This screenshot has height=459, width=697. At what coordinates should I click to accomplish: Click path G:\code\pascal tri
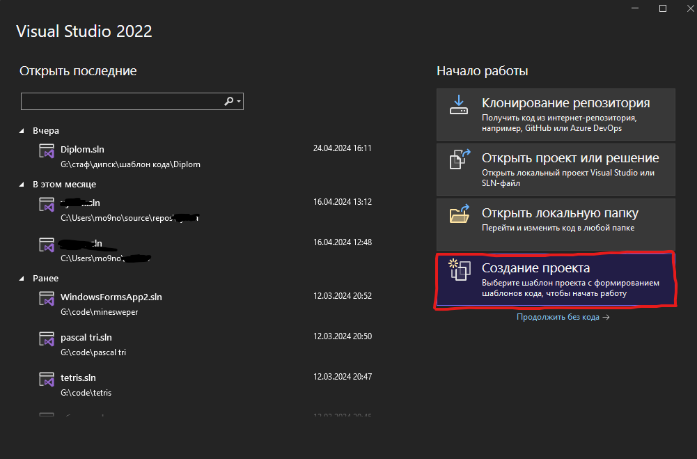[93, 352]
